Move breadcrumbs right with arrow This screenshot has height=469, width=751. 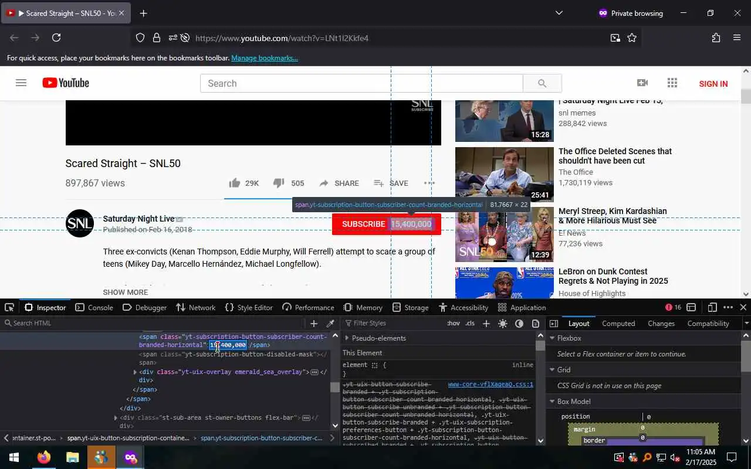tap(332, 438)
